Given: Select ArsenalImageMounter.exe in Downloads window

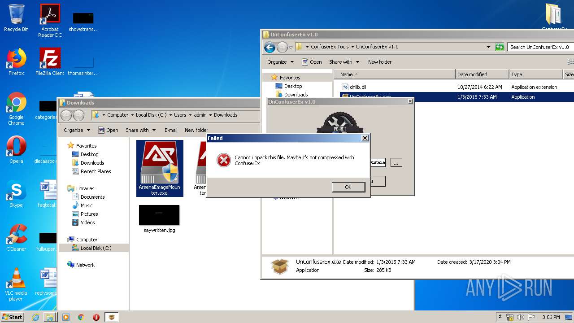Looking at the screenshot, I should click(x=160, y=168).
